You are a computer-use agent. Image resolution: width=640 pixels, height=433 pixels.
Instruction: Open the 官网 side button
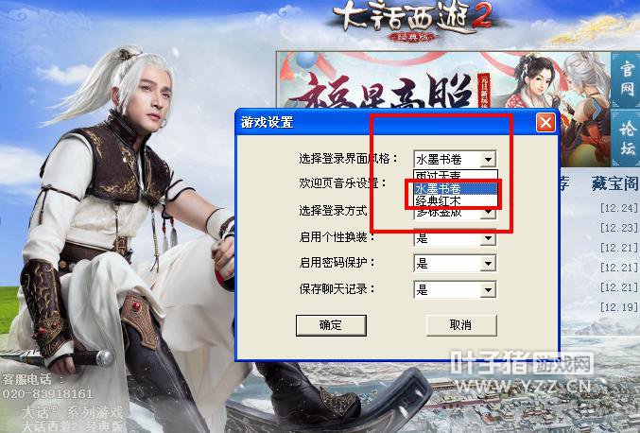(626, 79)
